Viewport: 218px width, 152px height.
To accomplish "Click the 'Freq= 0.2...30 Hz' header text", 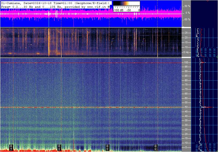I will [x=17, y=7].
